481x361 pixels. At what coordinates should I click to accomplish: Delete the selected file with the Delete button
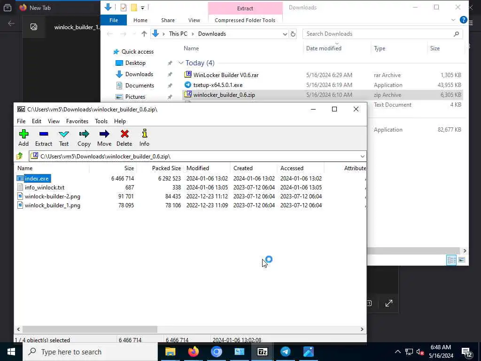pyautogui.click(x=124, y=138)
